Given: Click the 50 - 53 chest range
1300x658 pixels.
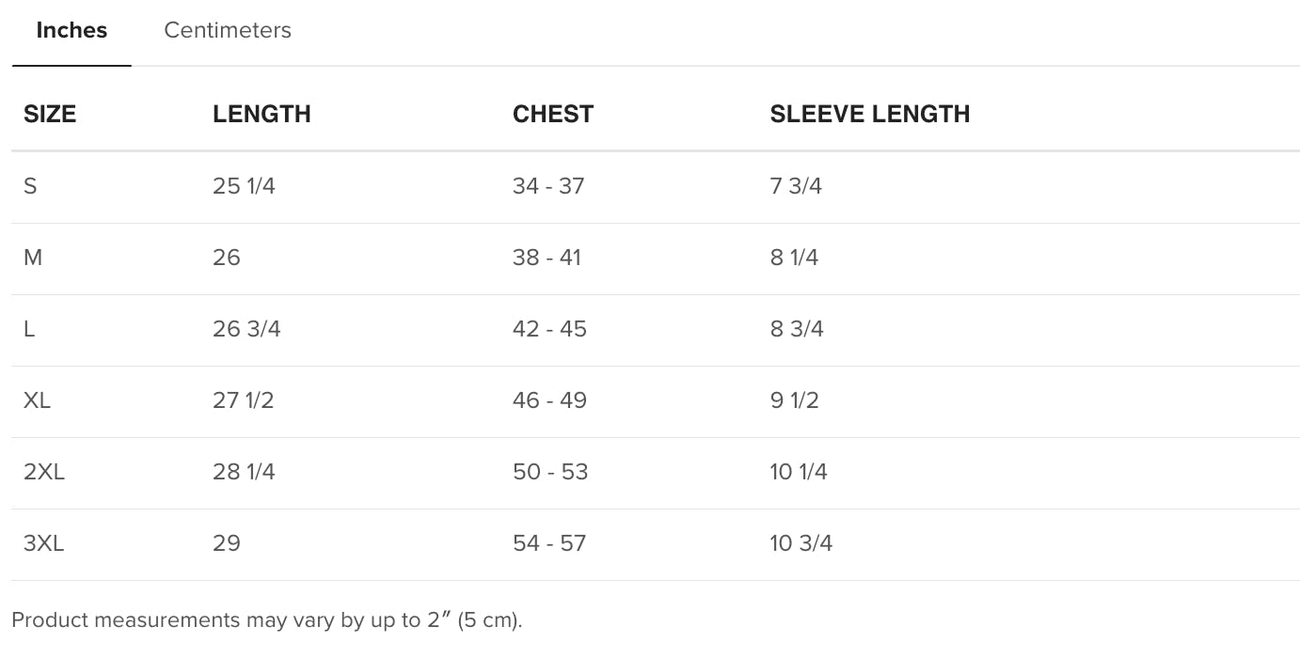Looking at the screenshot, I should (550, 472).
